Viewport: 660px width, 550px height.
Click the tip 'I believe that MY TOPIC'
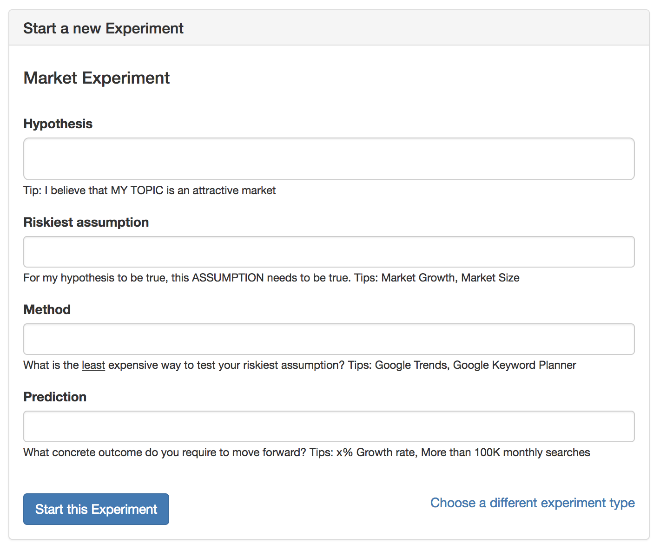(x=150, y=190)
